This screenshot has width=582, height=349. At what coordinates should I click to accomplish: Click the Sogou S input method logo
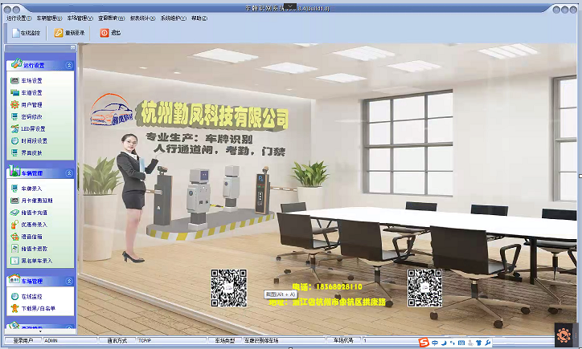[424, 343]
